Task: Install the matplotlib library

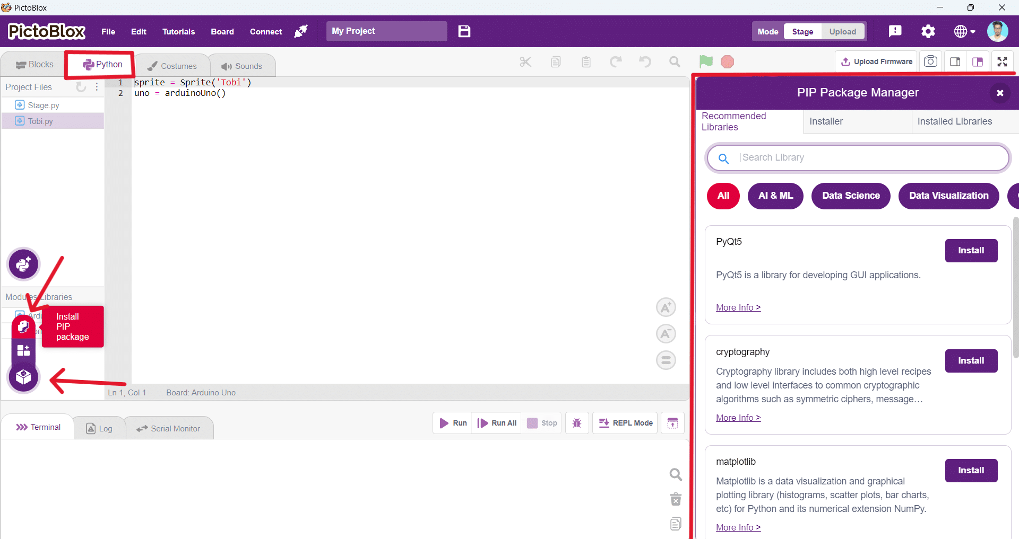Action: coord(971,470)
